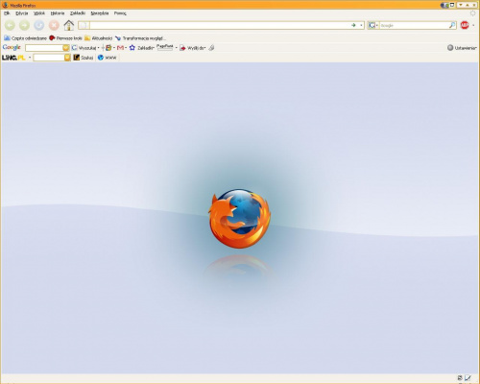Maximize window with the up-triangle button
The width and height of the screenshot is (480, 384).
tap(468, 5)
